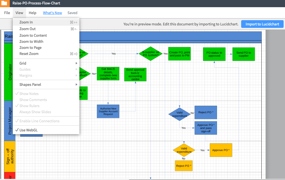This screenshot has width=285, height=180.
Task: Select the blue 'Reject PO *' box
Action: (x=206, y=112)
